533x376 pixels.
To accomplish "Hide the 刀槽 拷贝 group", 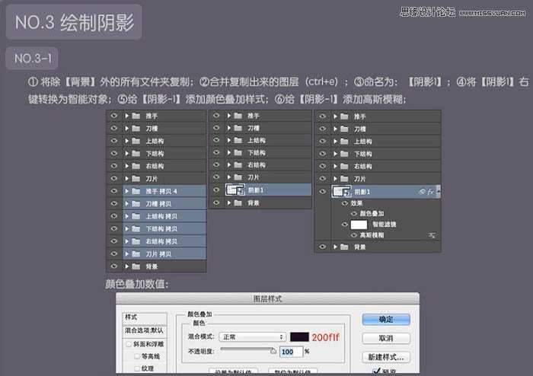I will pyautogui.click(x=114, y=204).
